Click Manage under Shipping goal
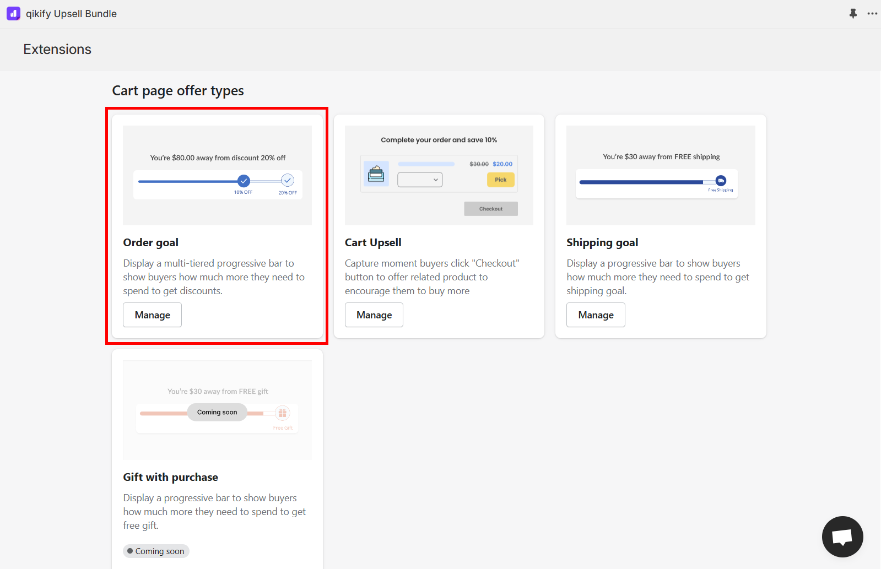The image size is (881, 569). pos(596,315)
